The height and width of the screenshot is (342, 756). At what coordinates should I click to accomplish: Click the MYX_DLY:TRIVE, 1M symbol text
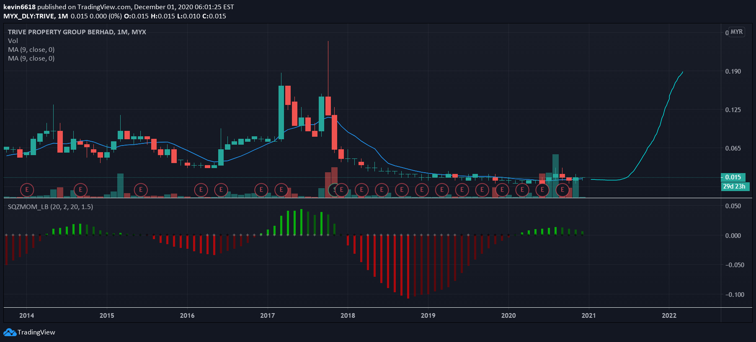(x=36, y=16)
